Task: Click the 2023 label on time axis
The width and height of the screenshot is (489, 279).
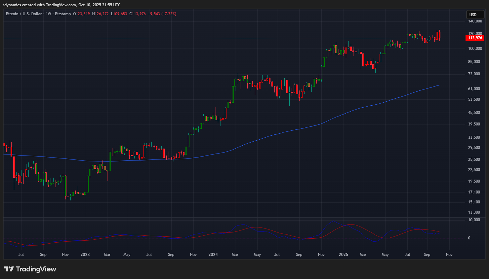Action: [x=85, y=255]
